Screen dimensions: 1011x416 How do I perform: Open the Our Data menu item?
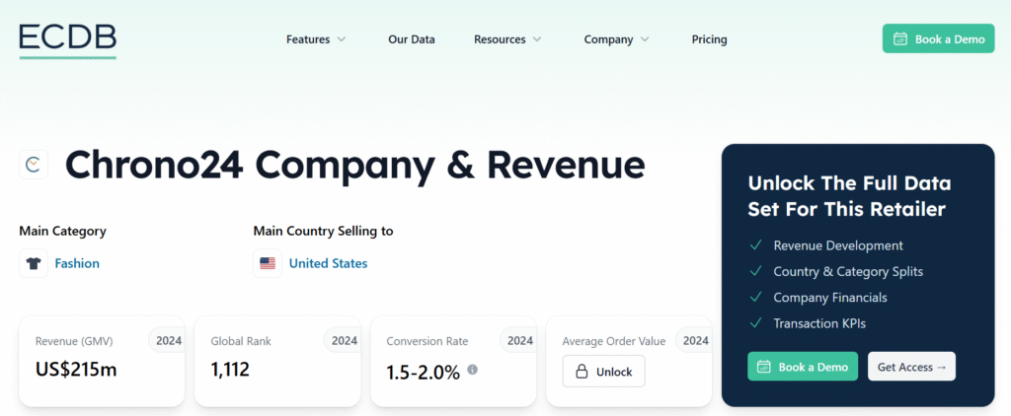point(411,39)
